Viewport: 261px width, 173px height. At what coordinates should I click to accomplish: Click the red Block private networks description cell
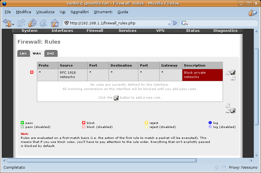pyautogui.click(x=202, y=75)
